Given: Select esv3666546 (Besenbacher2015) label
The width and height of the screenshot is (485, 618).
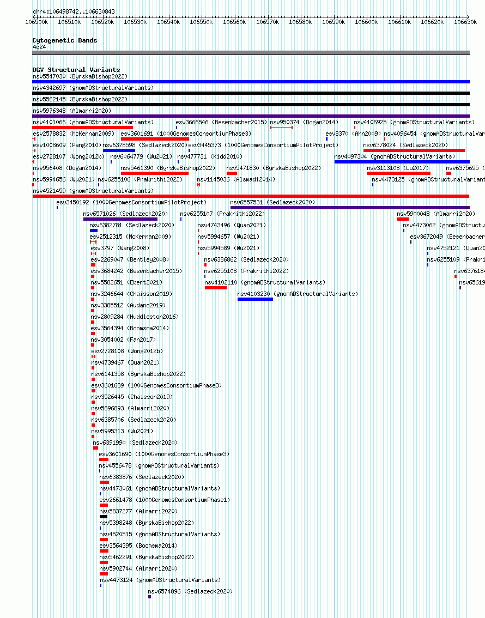Looking at the screenshot, I should [x=221, y=122].
